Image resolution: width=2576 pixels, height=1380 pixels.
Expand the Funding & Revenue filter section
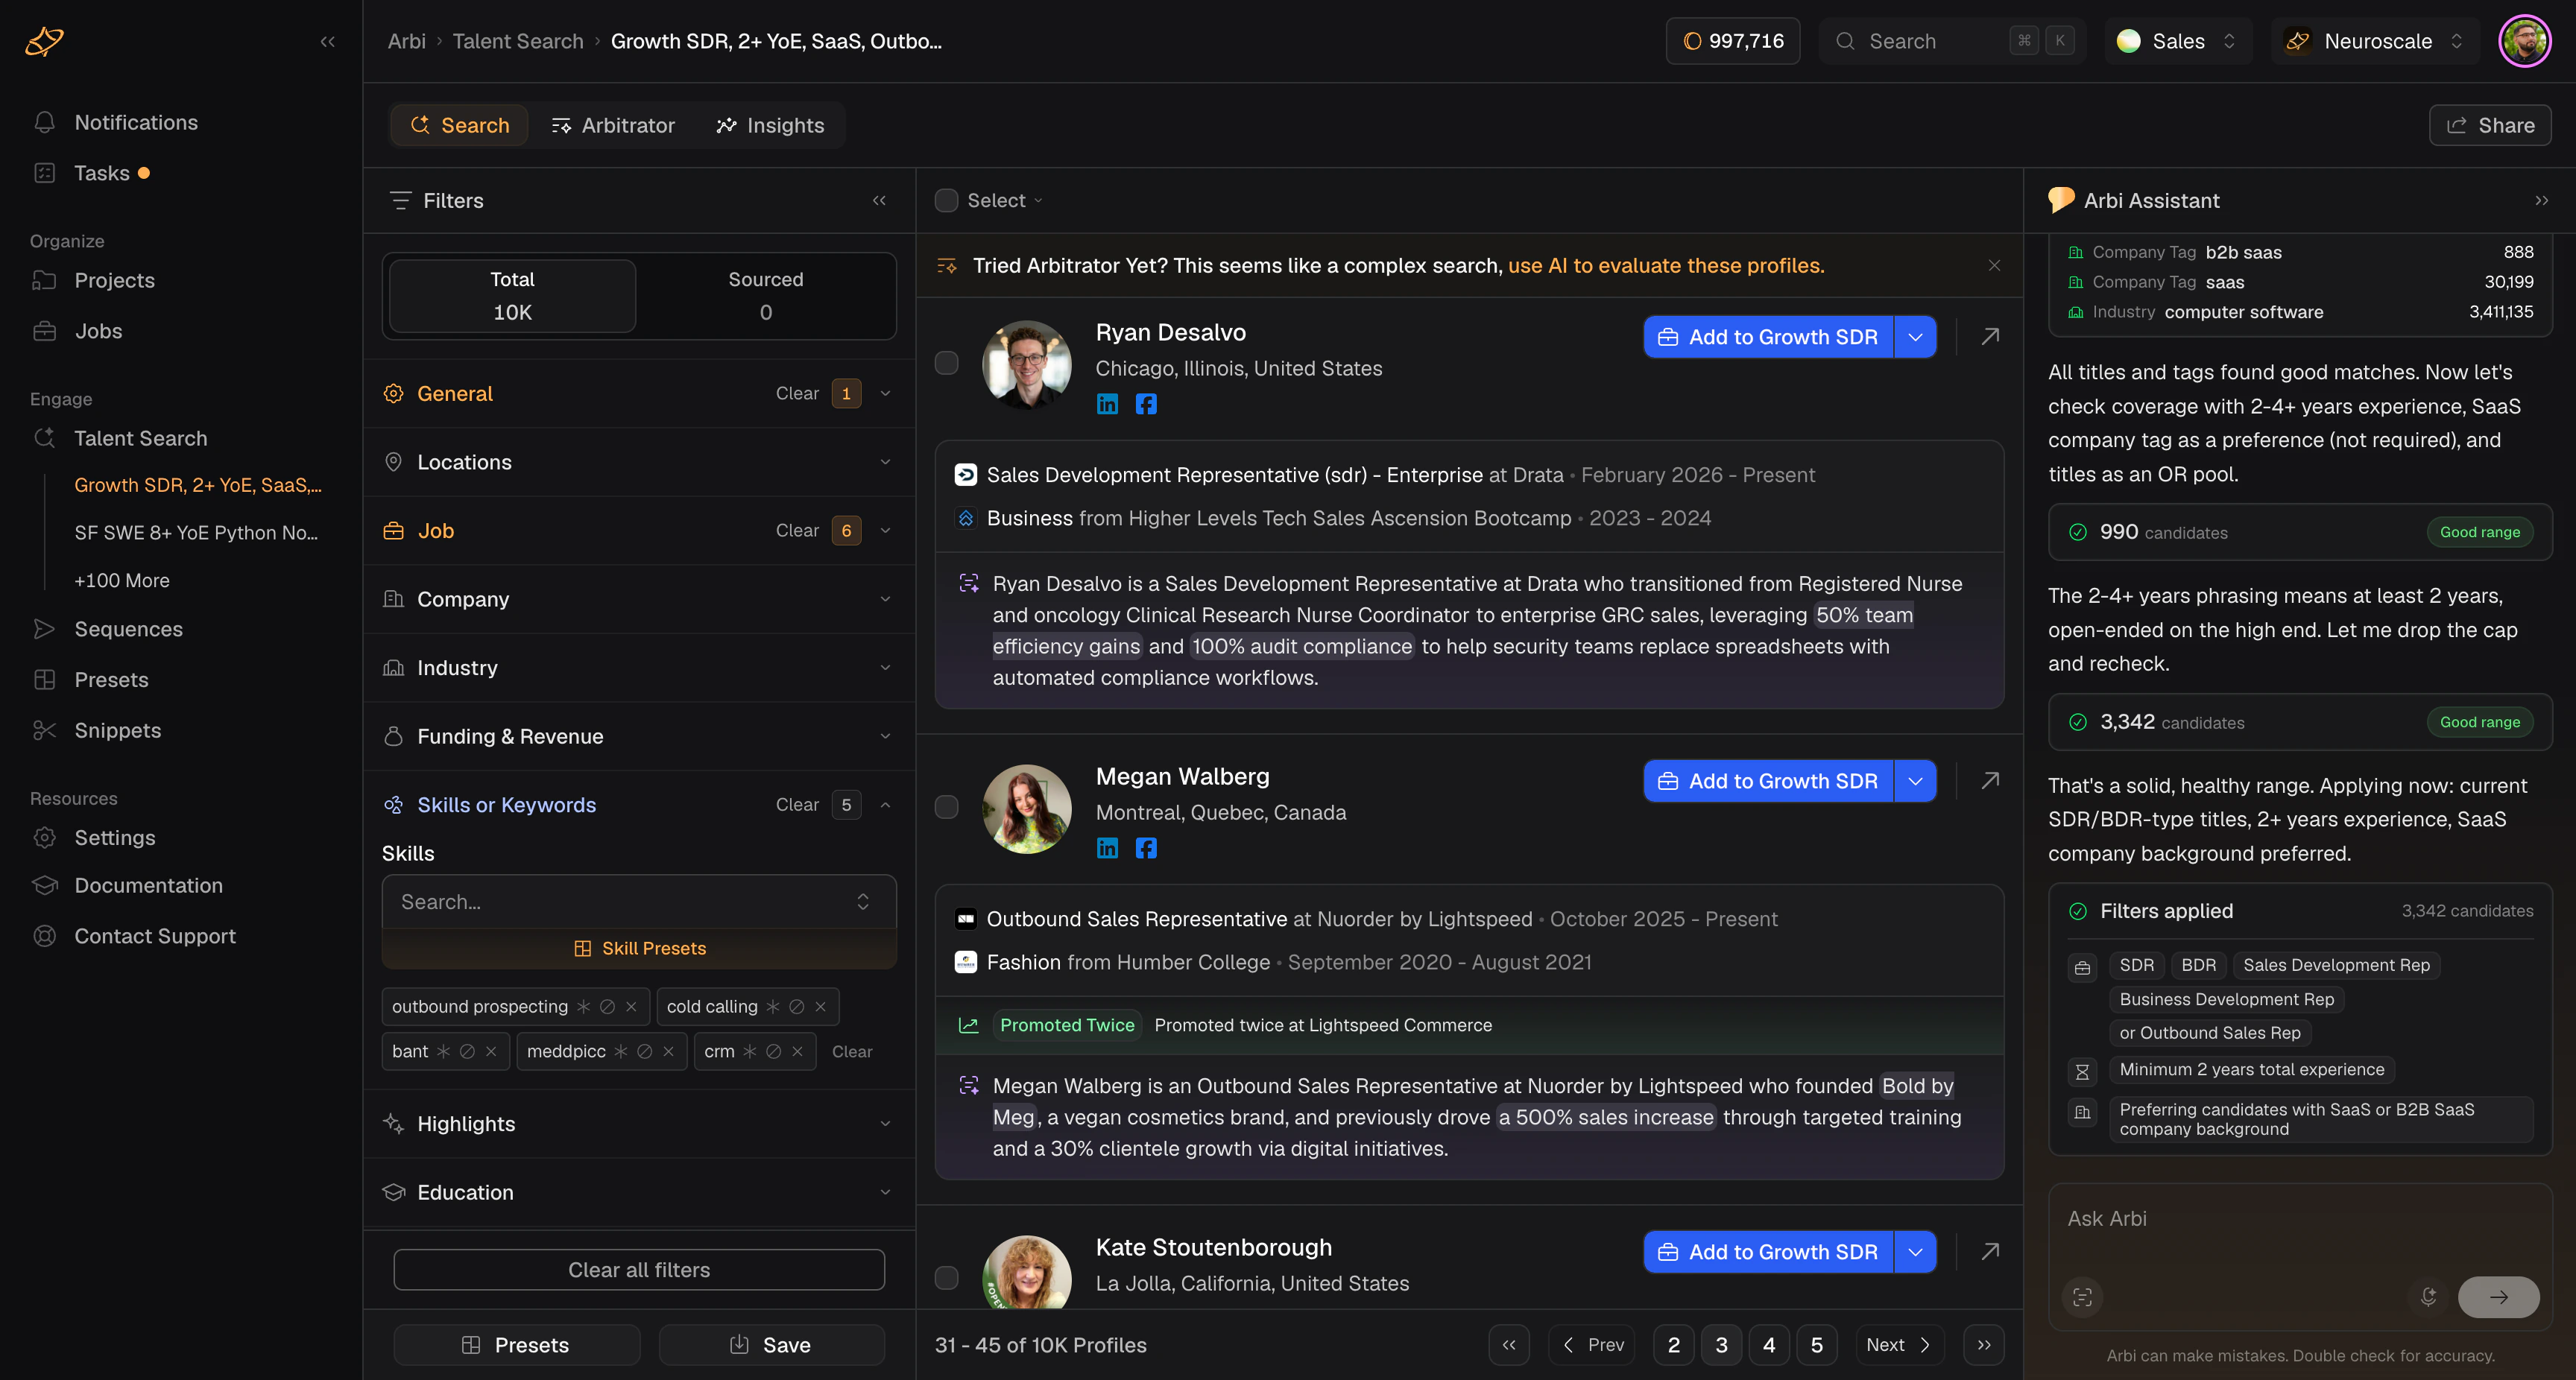[639, 737]
